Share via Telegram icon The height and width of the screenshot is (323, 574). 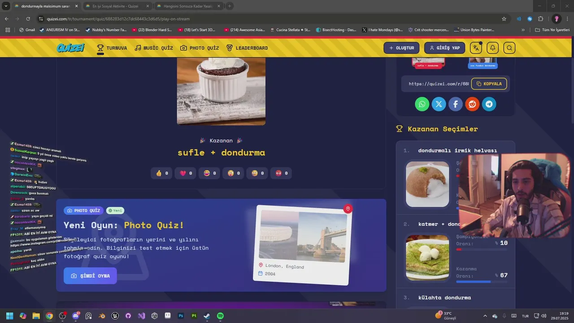click(x=489, y=104)
